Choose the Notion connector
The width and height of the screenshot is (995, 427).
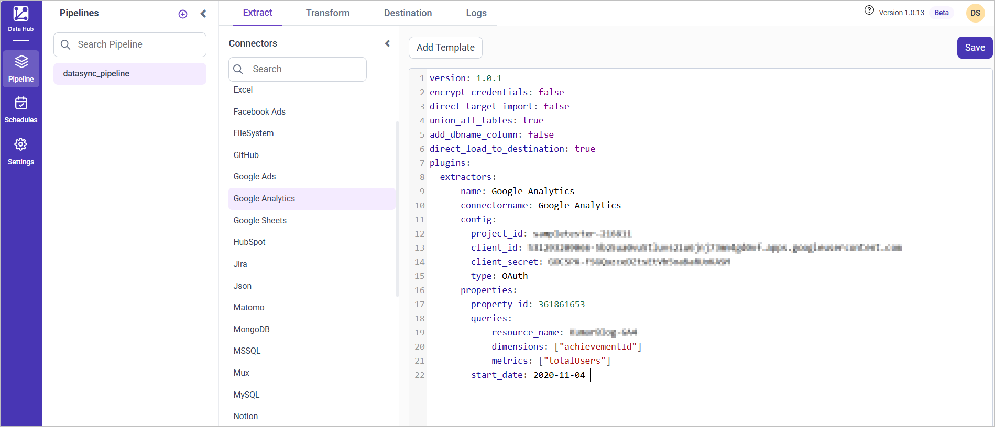(246, 417)
